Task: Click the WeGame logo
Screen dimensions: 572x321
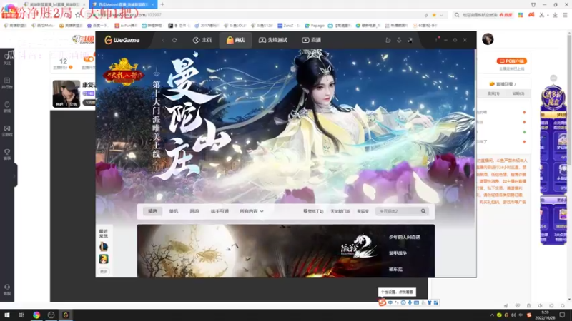Action: [x=122, y=40]
